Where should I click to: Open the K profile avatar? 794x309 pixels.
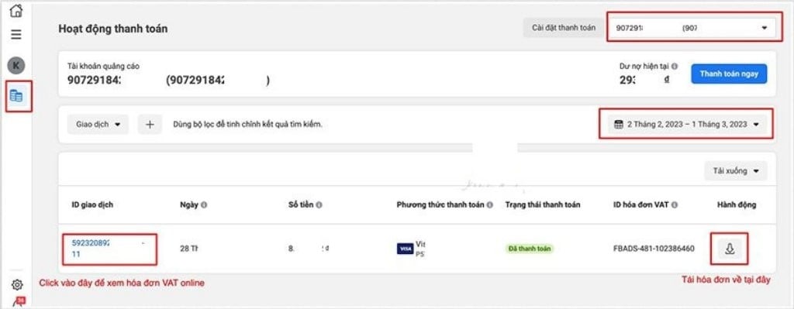coord(16,65)
